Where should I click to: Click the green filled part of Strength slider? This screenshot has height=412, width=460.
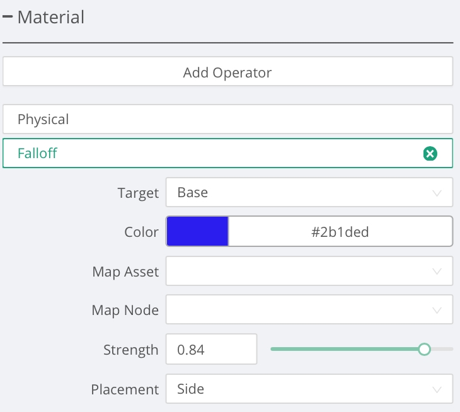345,349
